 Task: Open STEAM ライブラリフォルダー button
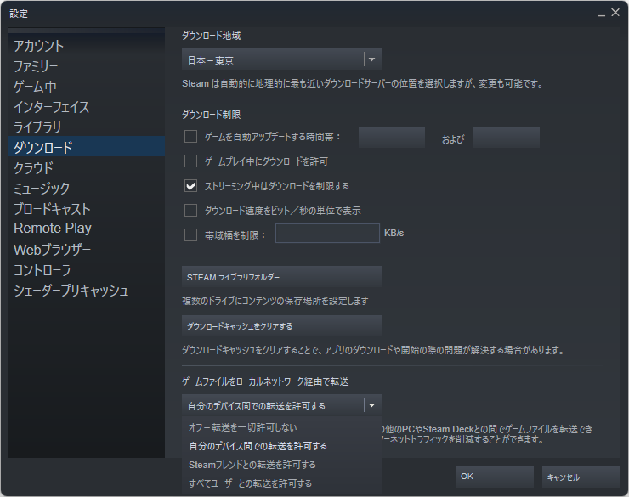(x=281, y=277)
